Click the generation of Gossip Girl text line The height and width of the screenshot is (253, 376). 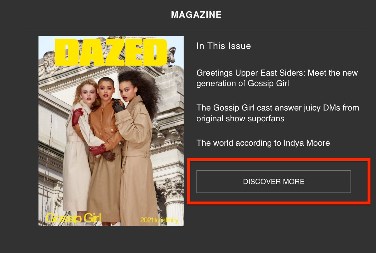point(243,83)
